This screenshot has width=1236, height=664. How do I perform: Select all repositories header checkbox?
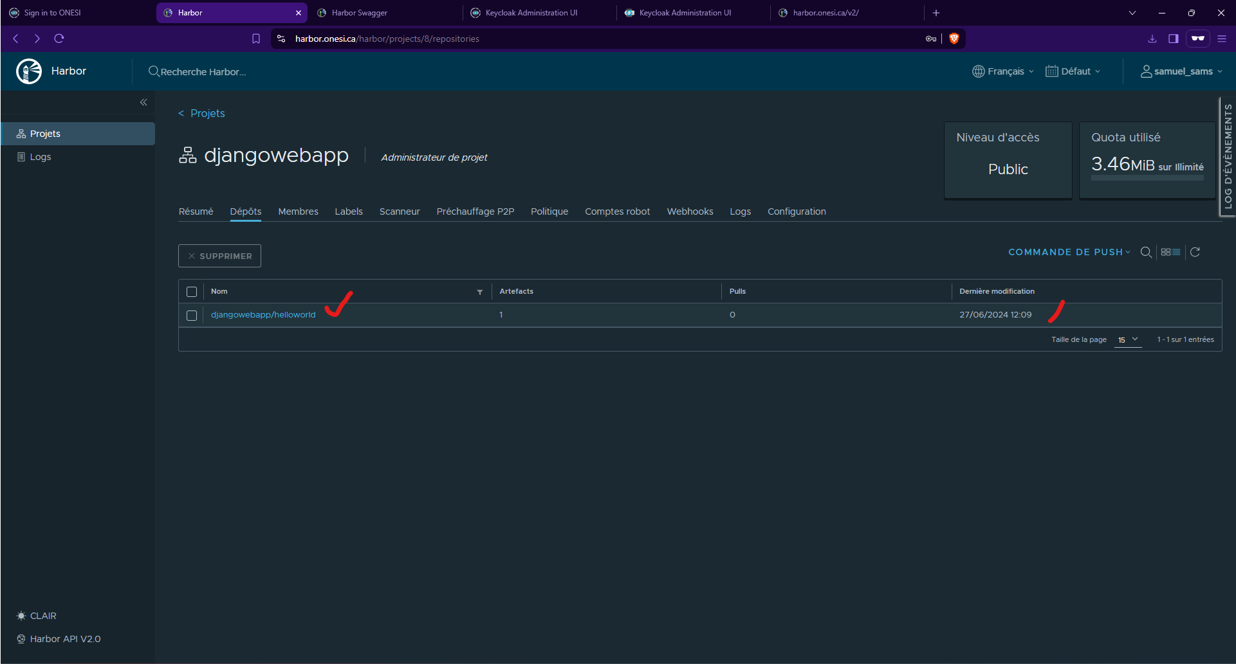[192, 292]
